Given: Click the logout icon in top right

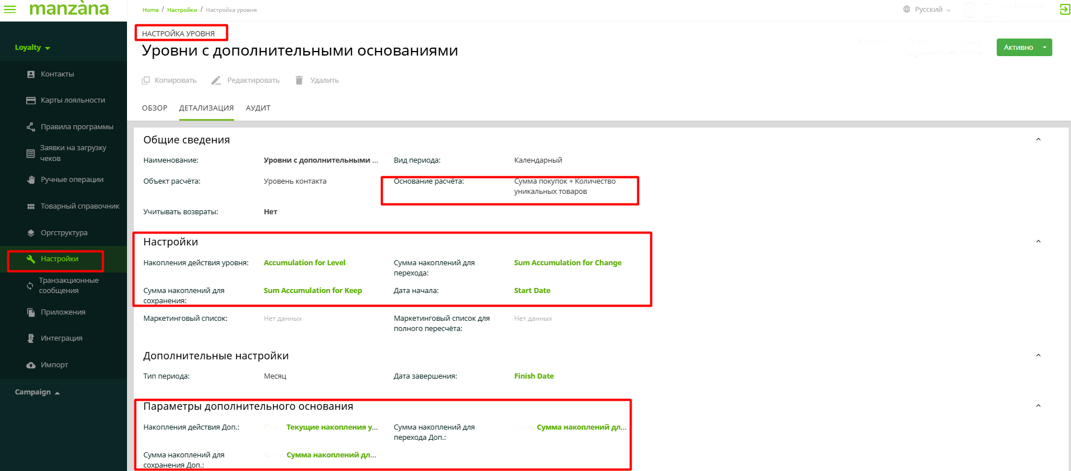Looking at the screenshot, I should coord(1065,9).
